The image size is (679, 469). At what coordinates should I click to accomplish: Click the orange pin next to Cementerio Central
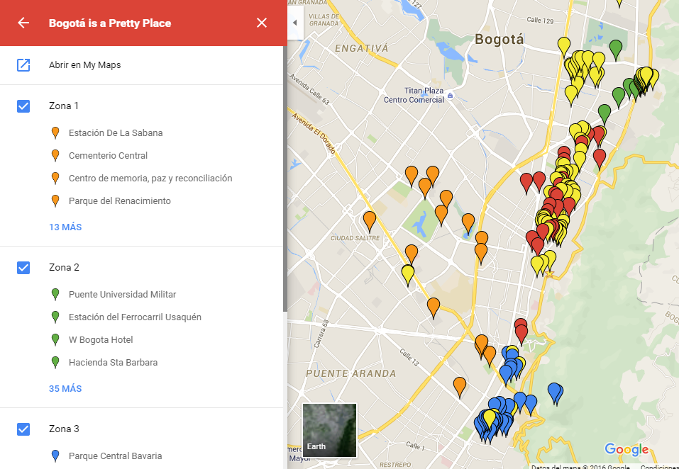pyautogui.click(x=55, y=155)
